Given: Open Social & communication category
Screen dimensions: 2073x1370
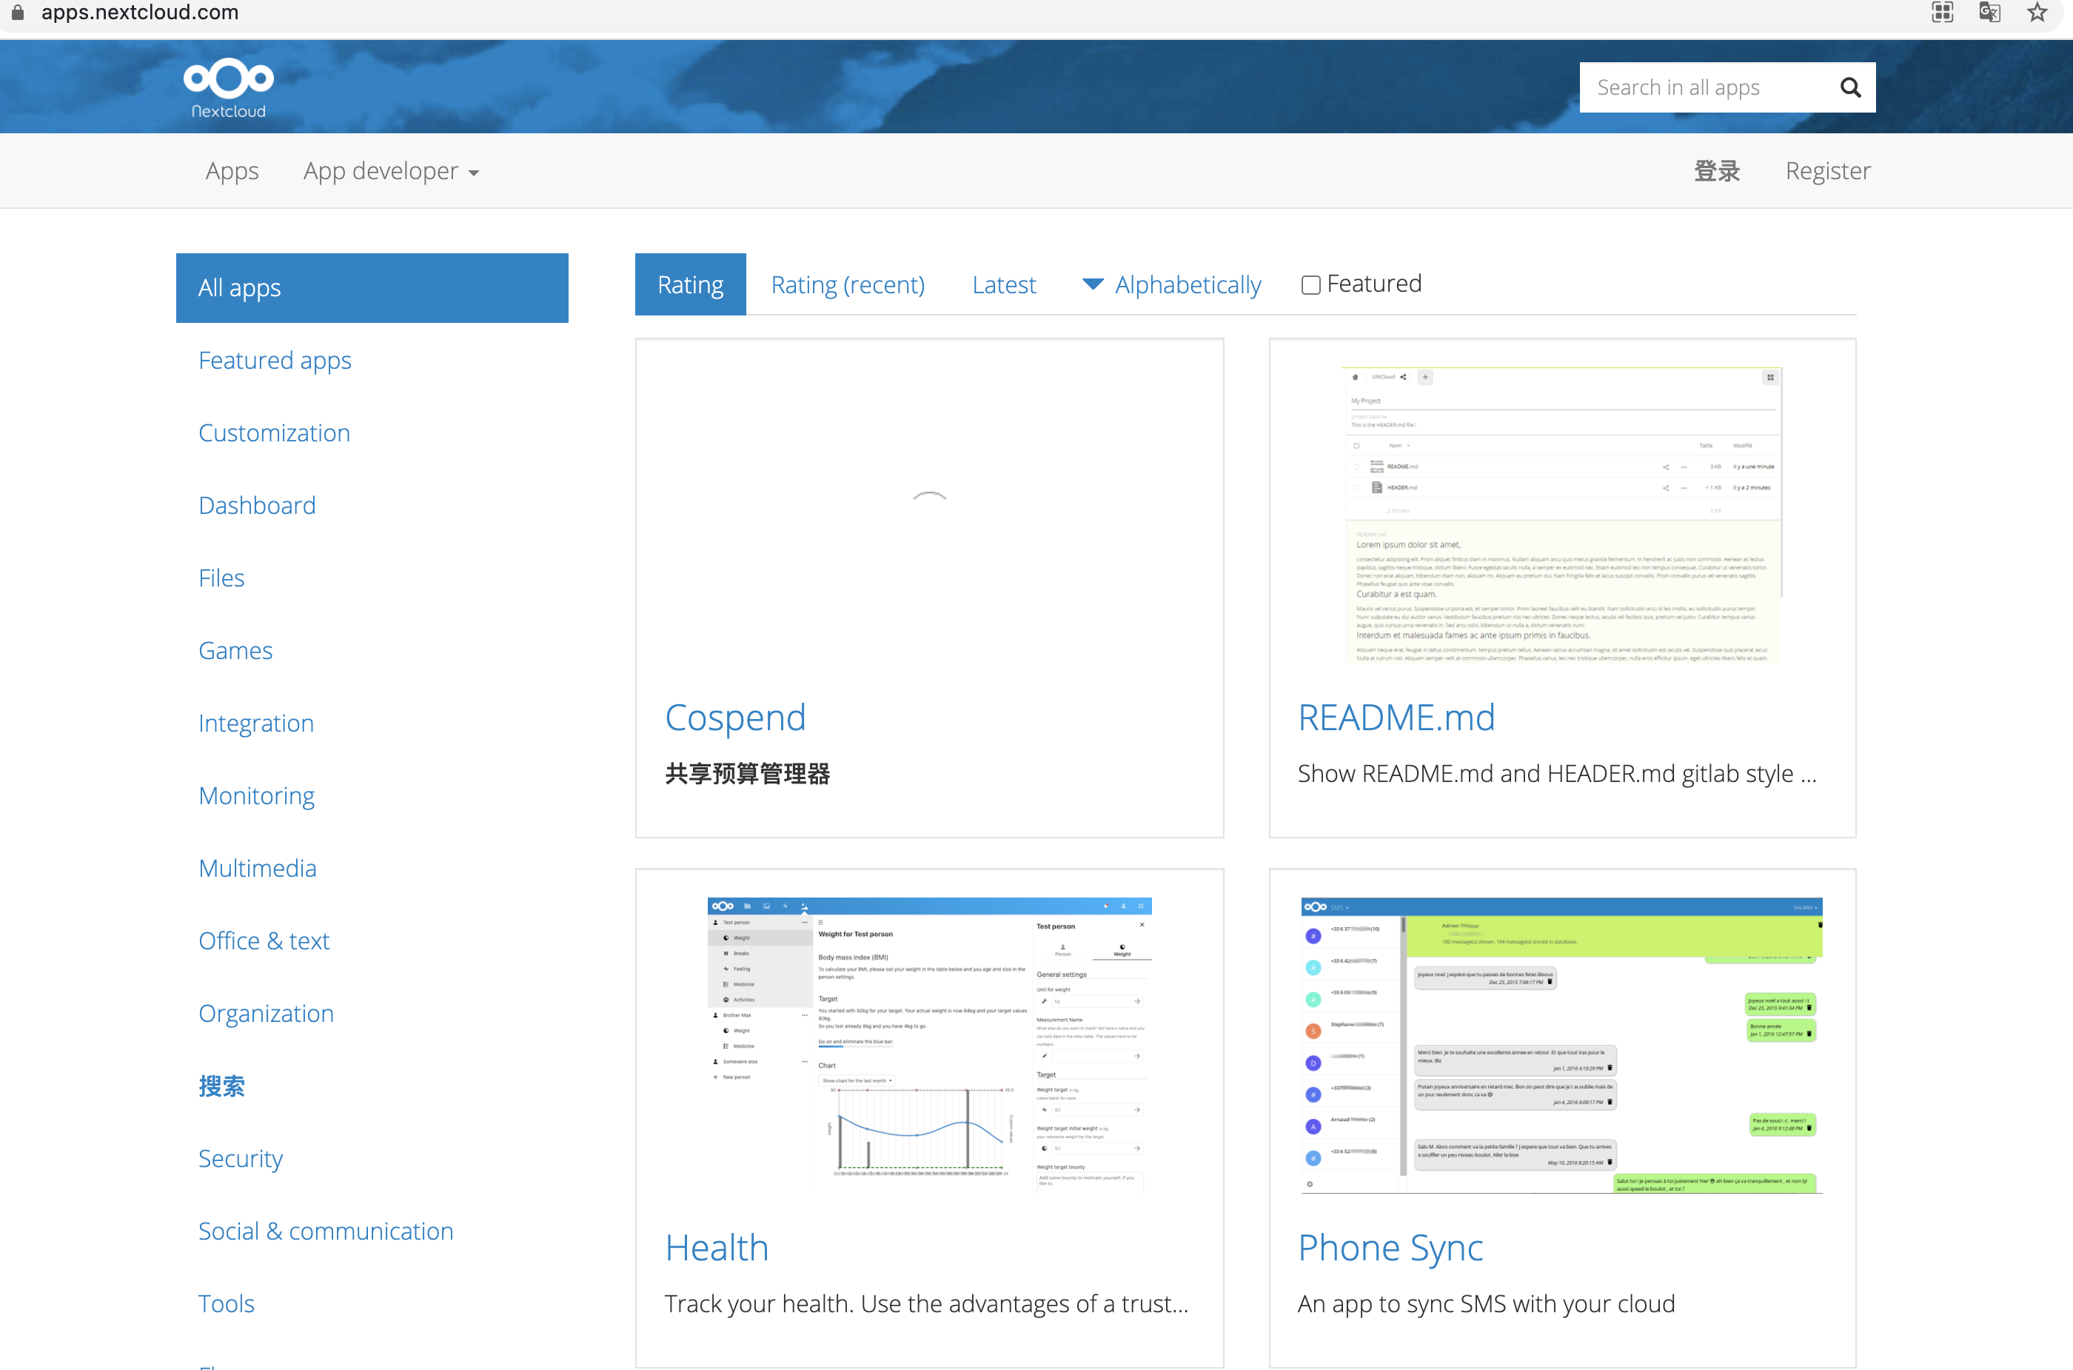Looking at the screenshot, I should click(x=326, y=1230).
